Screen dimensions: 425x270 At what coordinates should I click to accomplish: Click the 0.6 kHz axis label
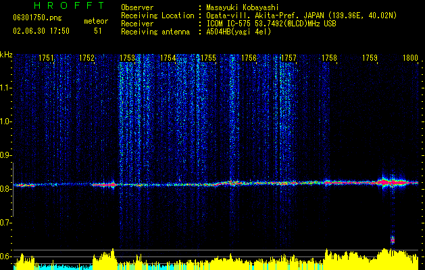[5, 256]
